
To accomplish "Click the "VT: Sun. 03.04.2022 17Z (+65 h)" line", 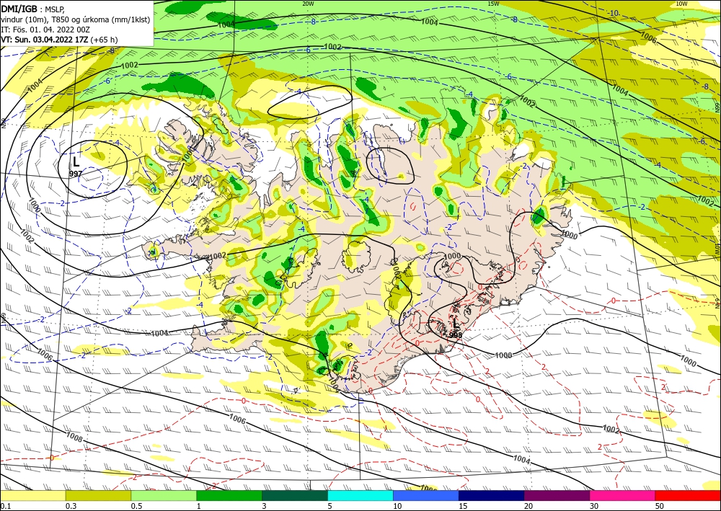I will tap(59, 40).
